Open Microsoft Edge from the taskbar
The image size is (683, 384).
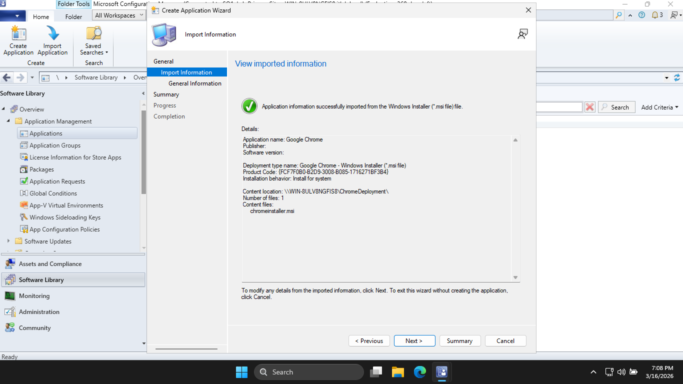pos(419,372)
